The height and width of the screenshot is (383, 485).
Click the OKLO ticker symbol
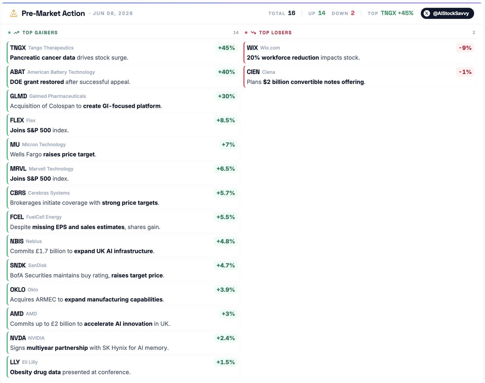18,290
